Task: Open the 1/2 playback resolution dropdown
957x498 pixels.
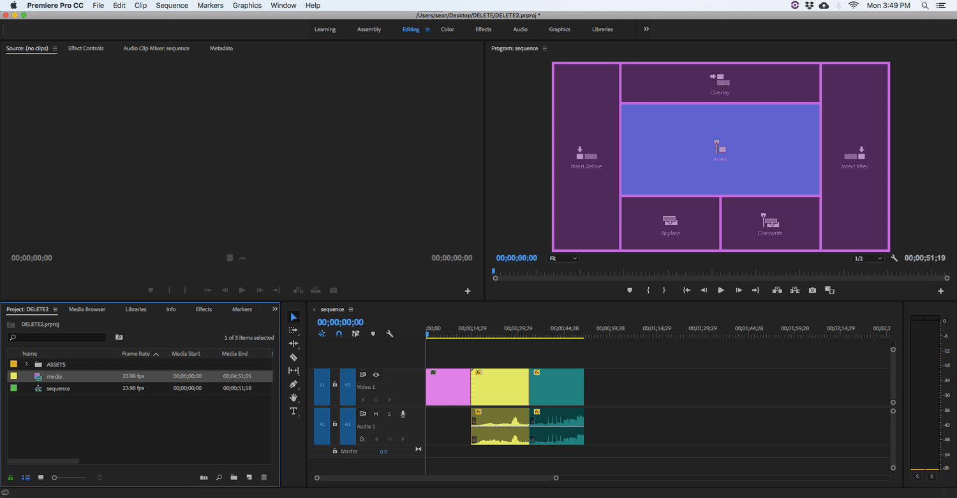Action: pos(868,258)
